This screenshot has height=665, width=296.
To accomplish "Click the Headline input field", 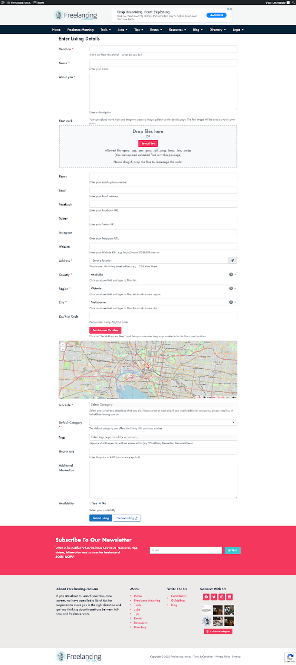I will [163, 49].
